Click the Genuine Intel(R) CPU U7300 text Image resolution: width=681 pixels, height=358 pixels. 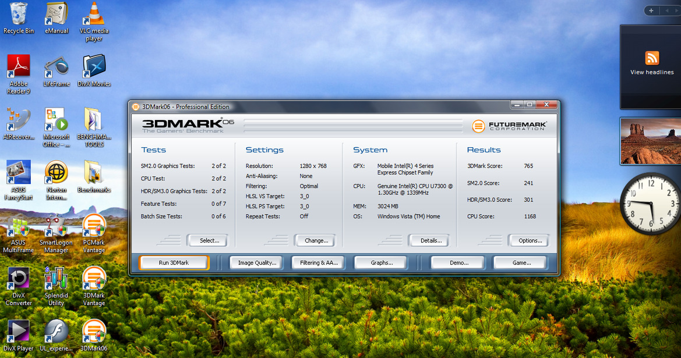tap(415, 189)
